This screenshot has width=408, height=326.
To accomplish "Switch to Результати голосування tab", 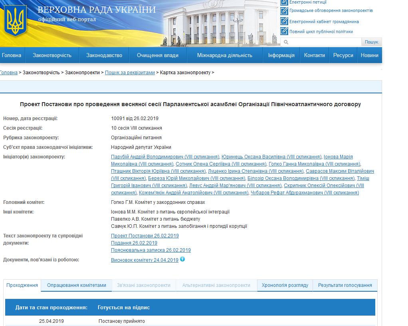I will tap(345, 285).
